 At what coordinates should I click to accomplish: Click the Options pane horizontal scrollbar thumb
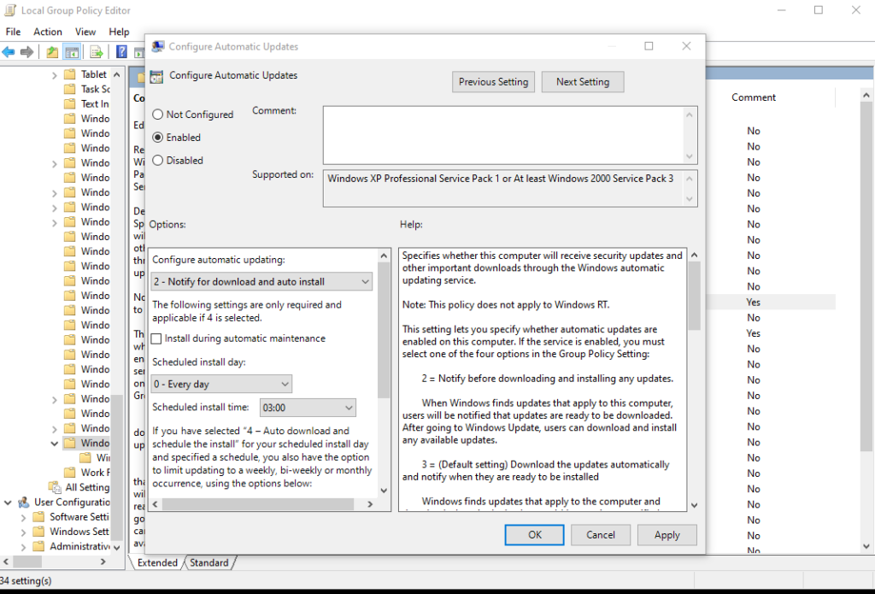[x=258, y=504]
